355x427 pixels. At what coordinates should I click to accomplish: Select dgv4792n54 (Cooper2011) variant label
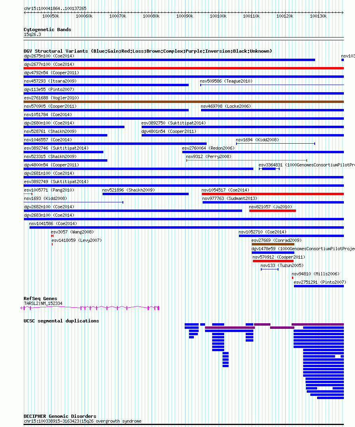(x=51, y=73)
